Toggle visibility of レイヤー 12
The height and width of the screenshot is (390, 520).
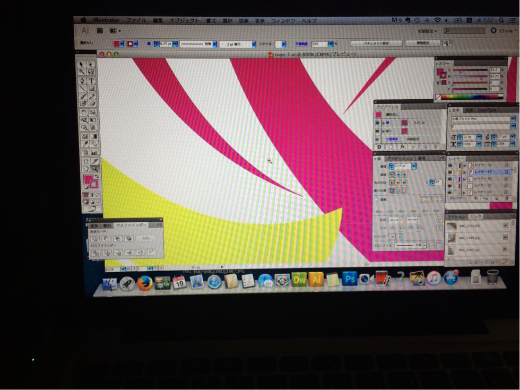(450, 165)
